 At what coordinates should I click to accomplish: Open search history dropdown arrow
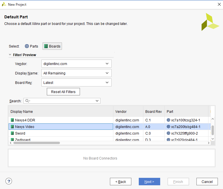[97, 101]
